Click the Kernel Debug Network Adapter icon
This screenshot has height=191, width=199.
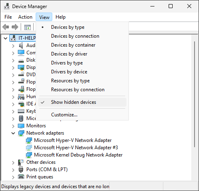[x=29, y=155]
